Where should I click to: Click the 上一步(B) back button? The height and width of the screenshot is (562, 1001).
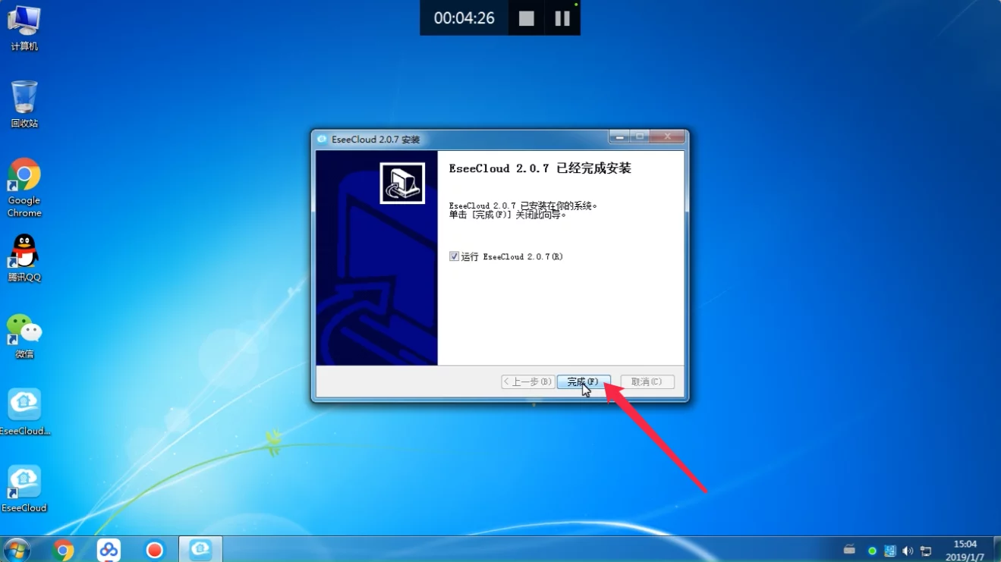527,381
